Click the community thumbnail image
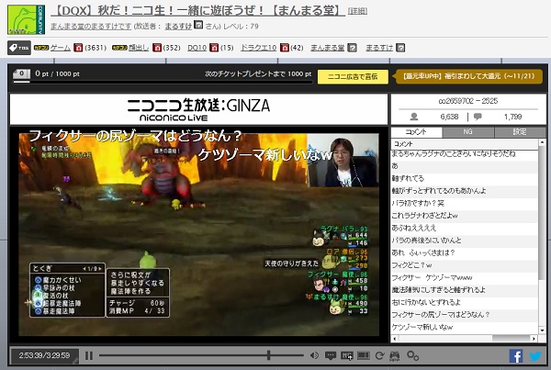The image size is (551, 370). click(26, 19)
